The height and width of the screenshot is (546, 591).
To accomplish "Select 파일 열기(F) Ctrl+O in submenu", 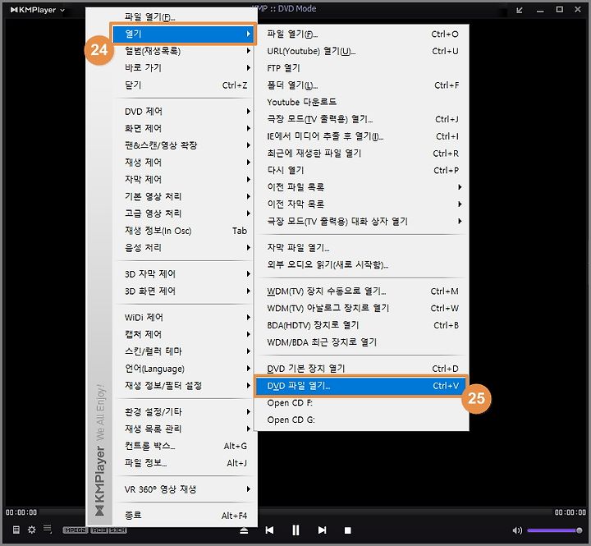I will coord(363,34).
